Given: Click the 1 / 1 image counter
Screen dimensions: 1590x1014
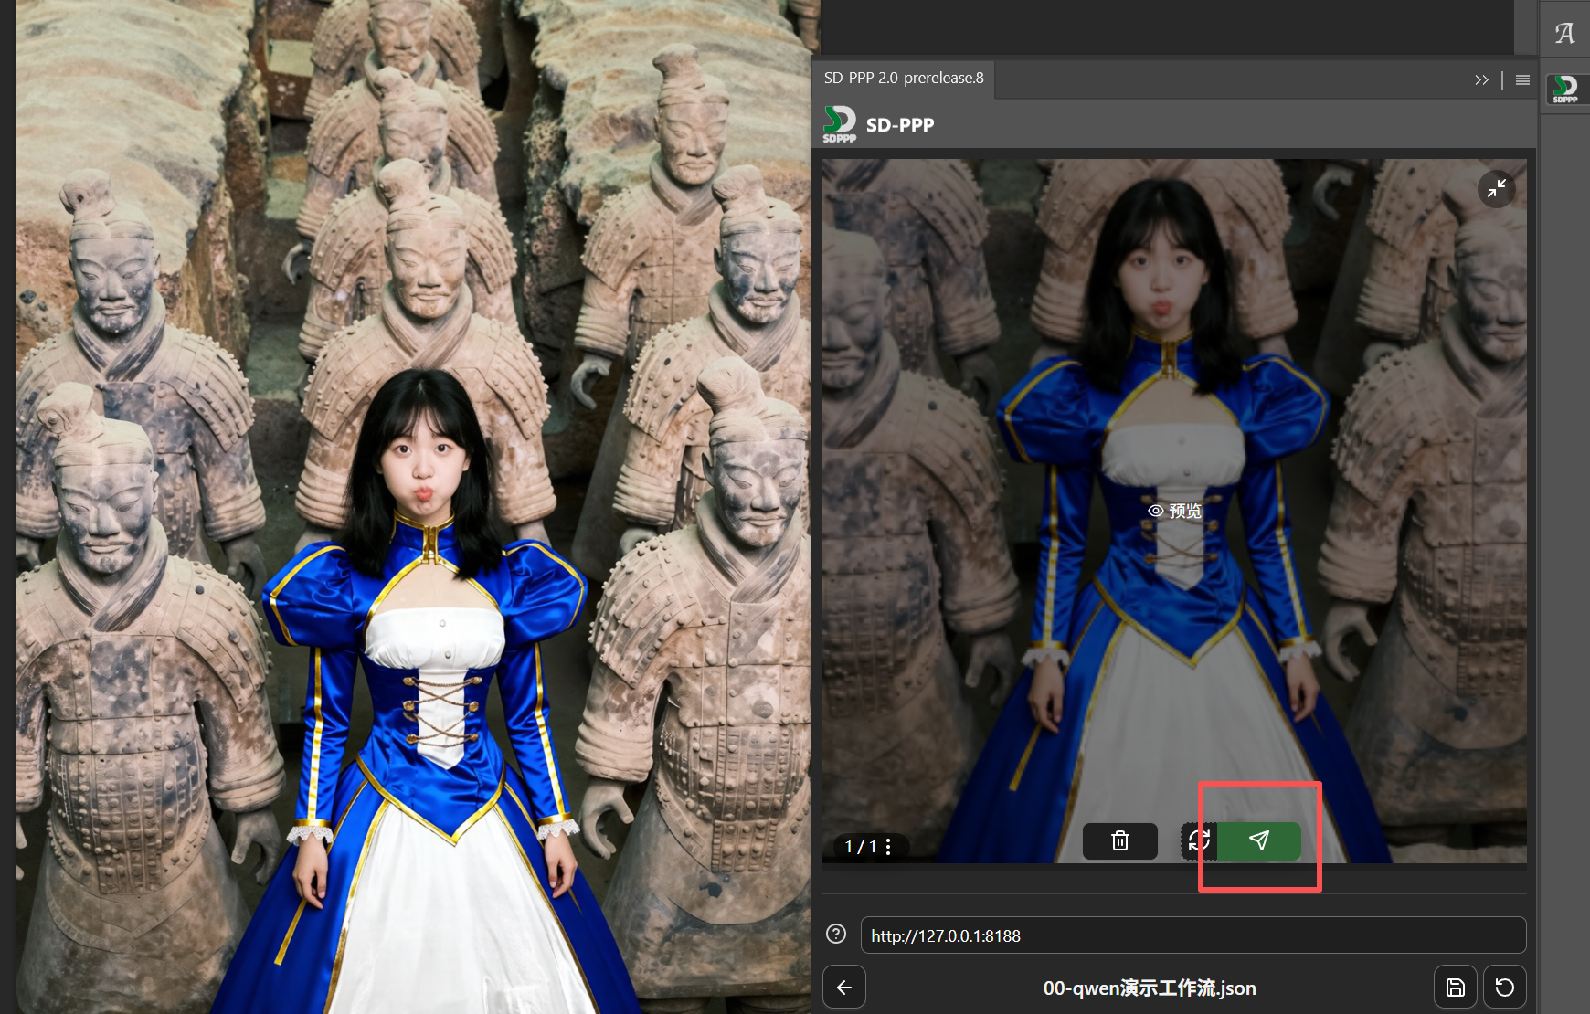Looking at the screenshot, I should [860, 847].
